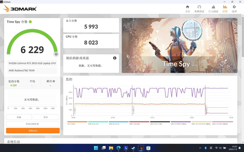
Task: Toggle the yellow GPU memory clock legend
Action: point(201,123)
